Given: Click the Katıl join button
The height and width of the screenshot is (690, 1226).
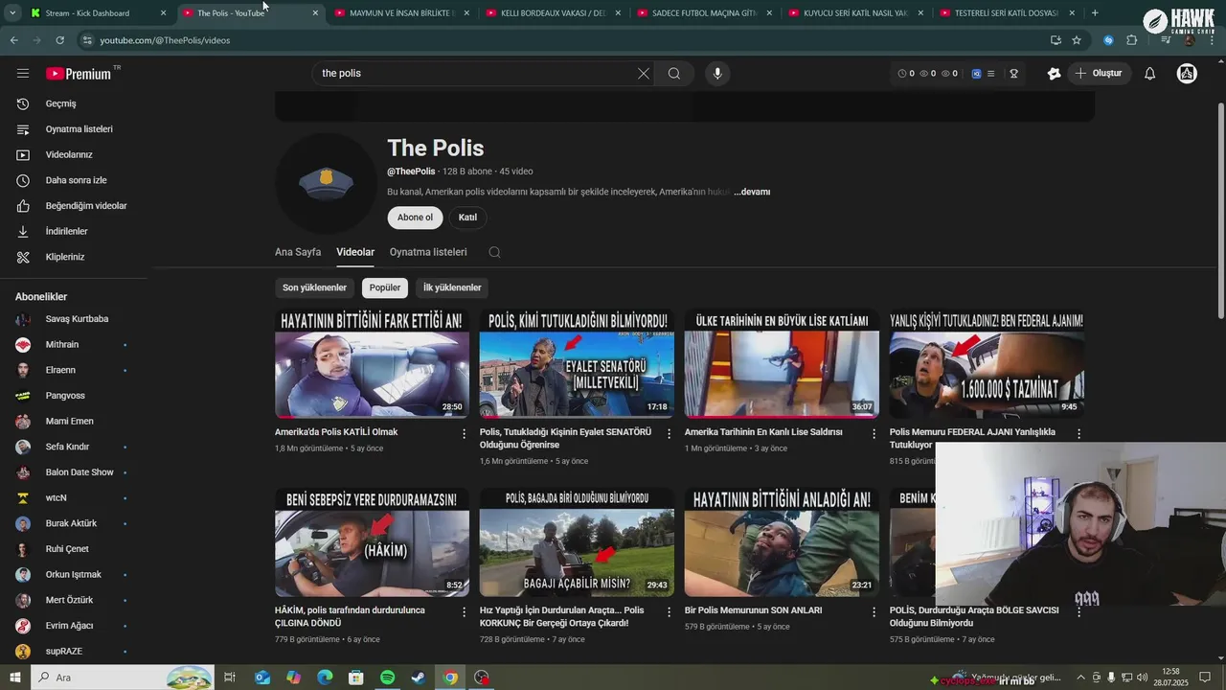Looking at the screenshot, I should (467, 218).
